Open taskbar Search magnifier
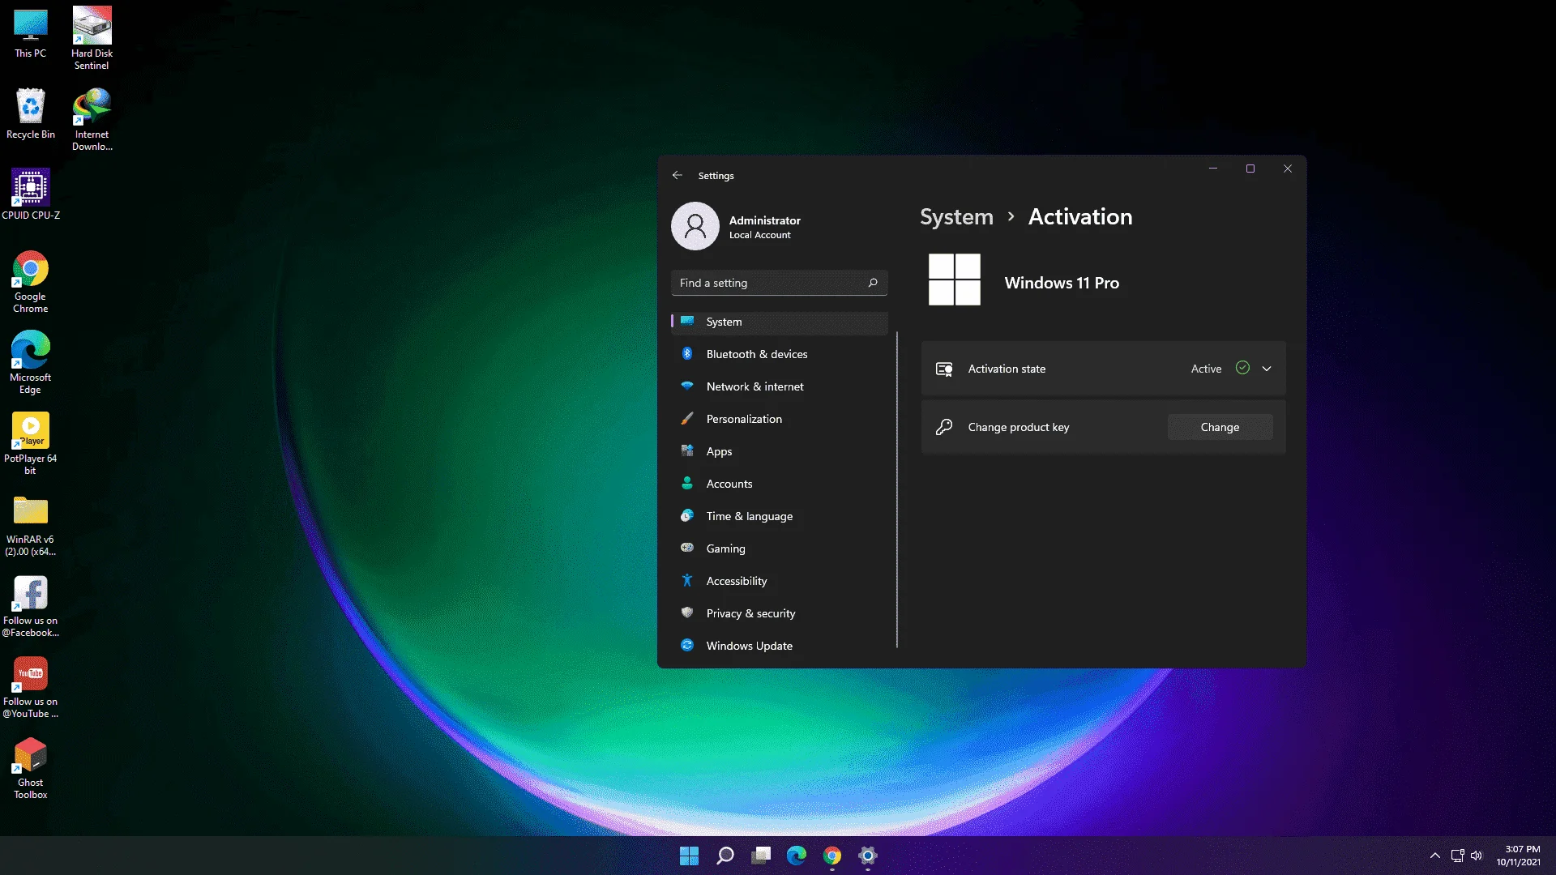 point(725,856)
